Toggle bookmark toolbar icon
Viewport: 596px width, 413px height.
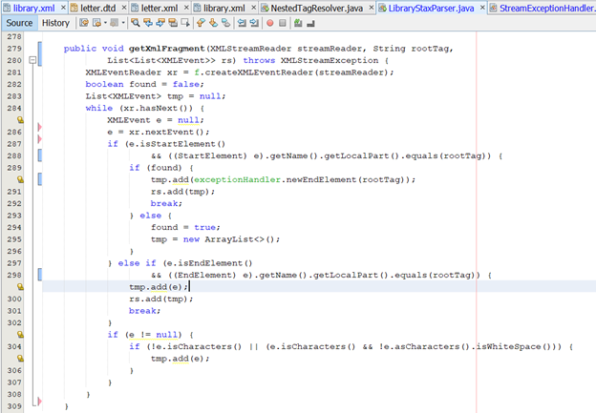pos(225,23)
